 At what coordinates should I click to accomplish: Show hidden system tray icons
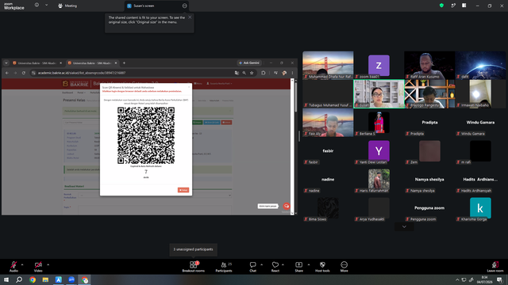pos(457,279)
